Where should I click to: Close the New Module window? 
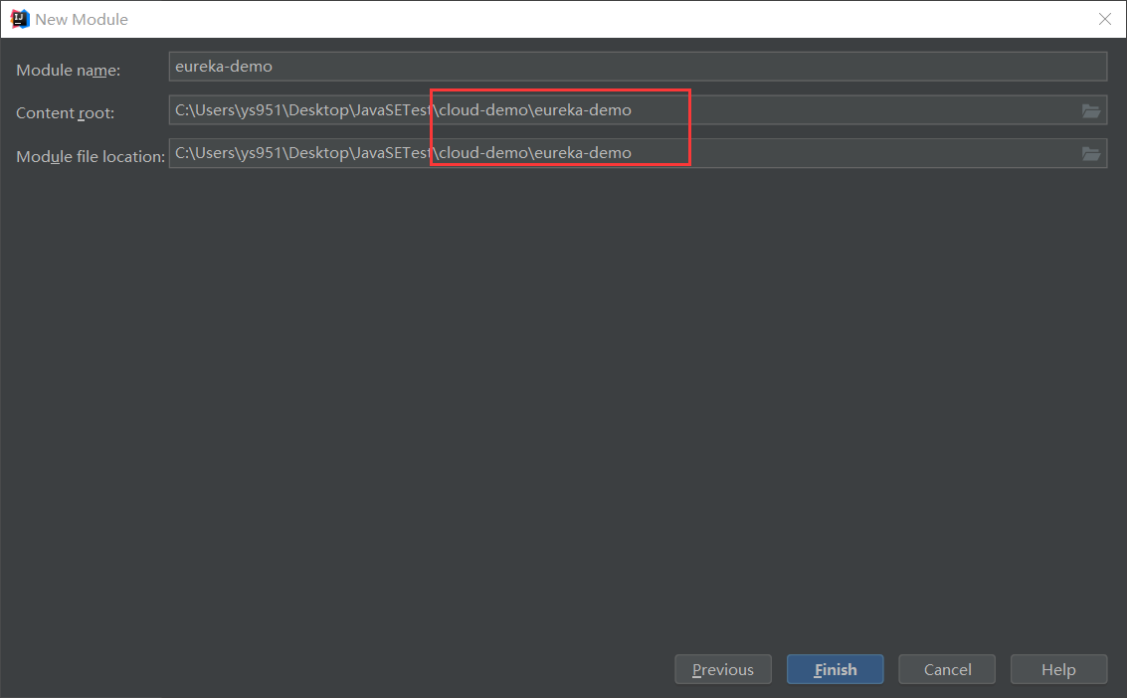click(x=1105, y=20)
